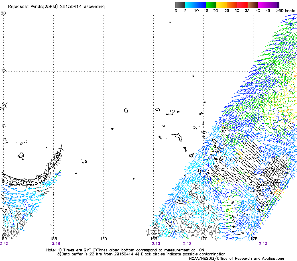Screen dimensions: 297x261
Task: Click the purple time label '2:13'
Action: pos(263,244)
